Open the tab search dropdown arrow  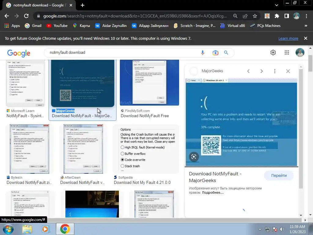276,5
